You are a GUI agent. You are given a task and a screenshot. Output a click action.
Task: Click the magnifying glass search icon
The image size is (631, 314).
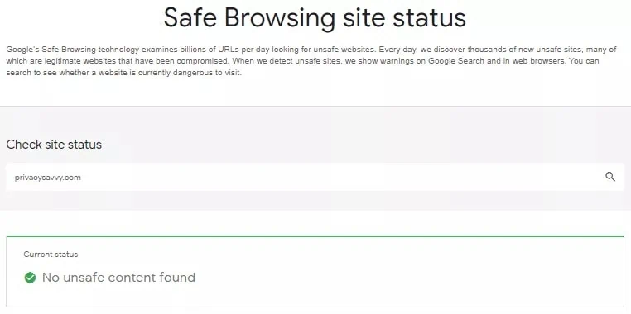(x=610, y=177)
